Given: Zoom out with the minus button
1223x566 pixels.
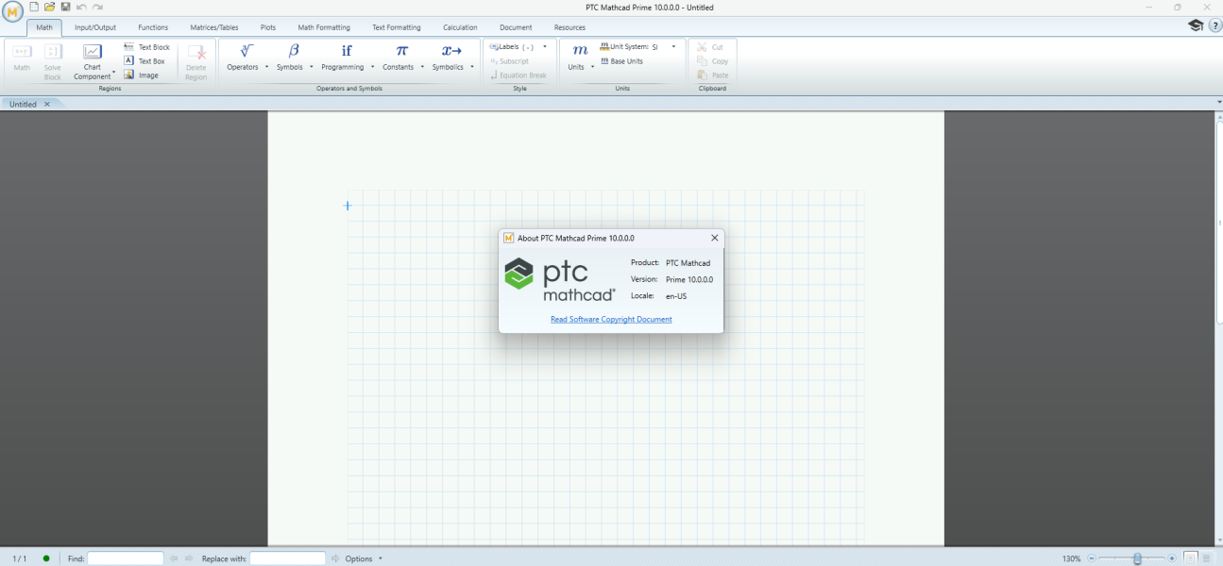Looking at the screenshot, I should click(x=1093, y=558).
